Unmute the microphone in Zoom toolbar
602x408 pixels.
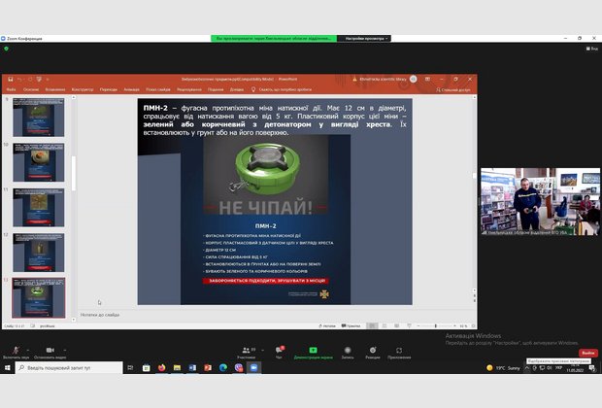click(x=17, y=350)
